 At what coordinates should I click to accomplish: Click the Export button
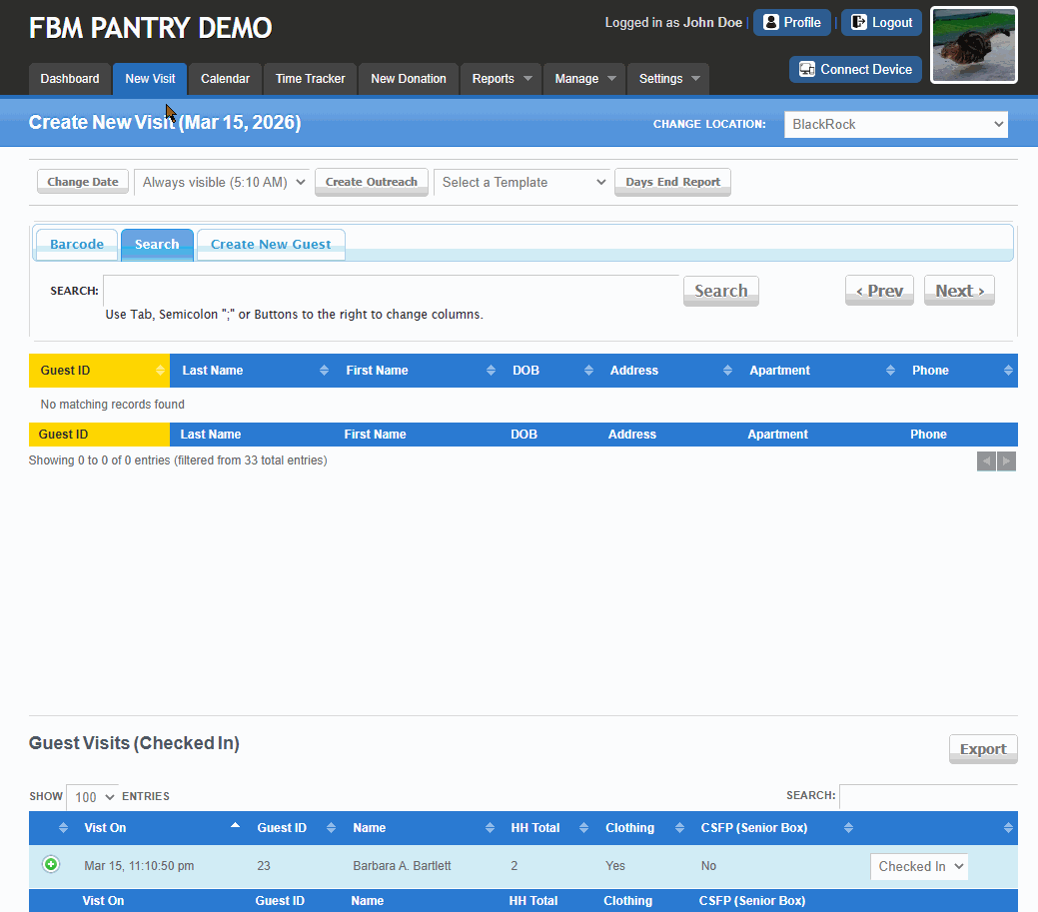click(x=983, y=749)
